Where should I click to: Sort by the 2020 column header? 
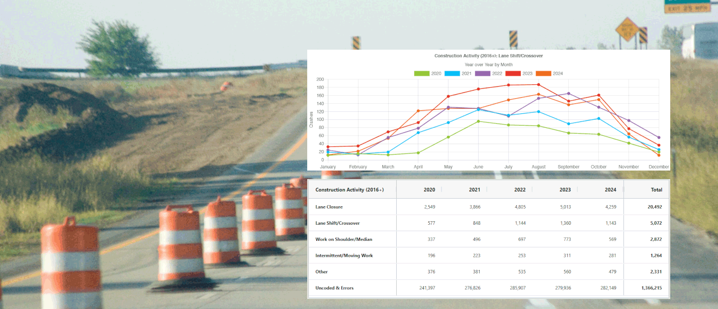(429, 190)
